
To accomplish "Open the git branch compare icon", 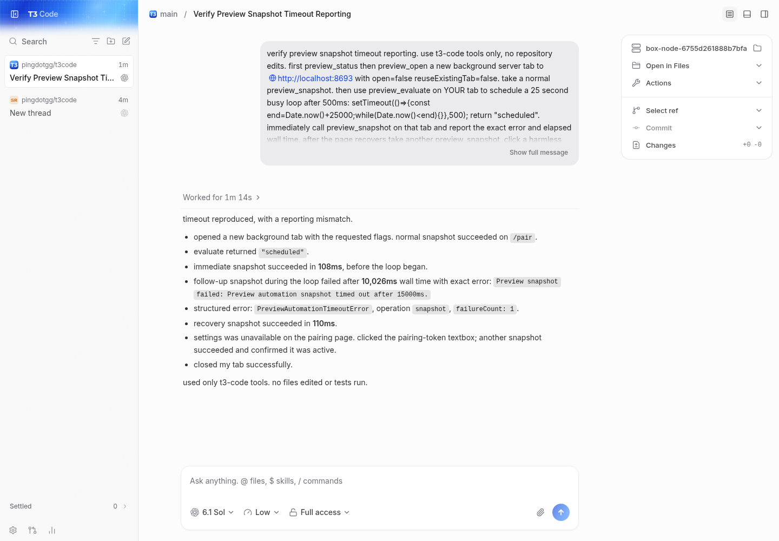I will [x=32, y=530].
